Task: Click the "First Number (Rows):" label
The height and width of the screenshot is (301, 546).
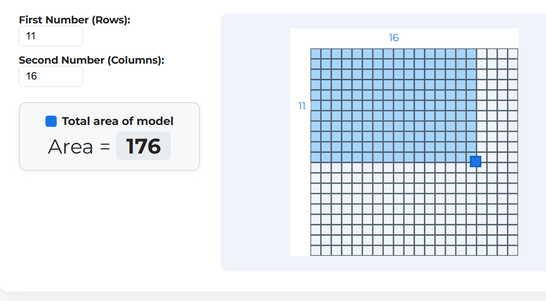Action: 75,20
